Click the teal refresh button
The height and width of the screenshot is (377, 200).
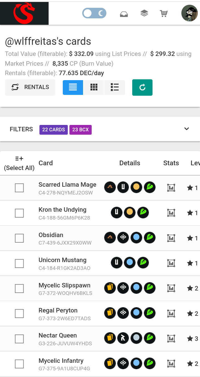pyautogui.click(x=142, y=87)
